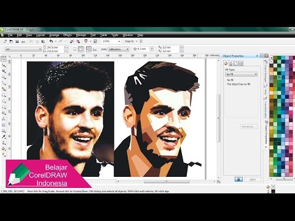Open the Edit menu
This screenshot has width=295, height=221.
[19, 35]
